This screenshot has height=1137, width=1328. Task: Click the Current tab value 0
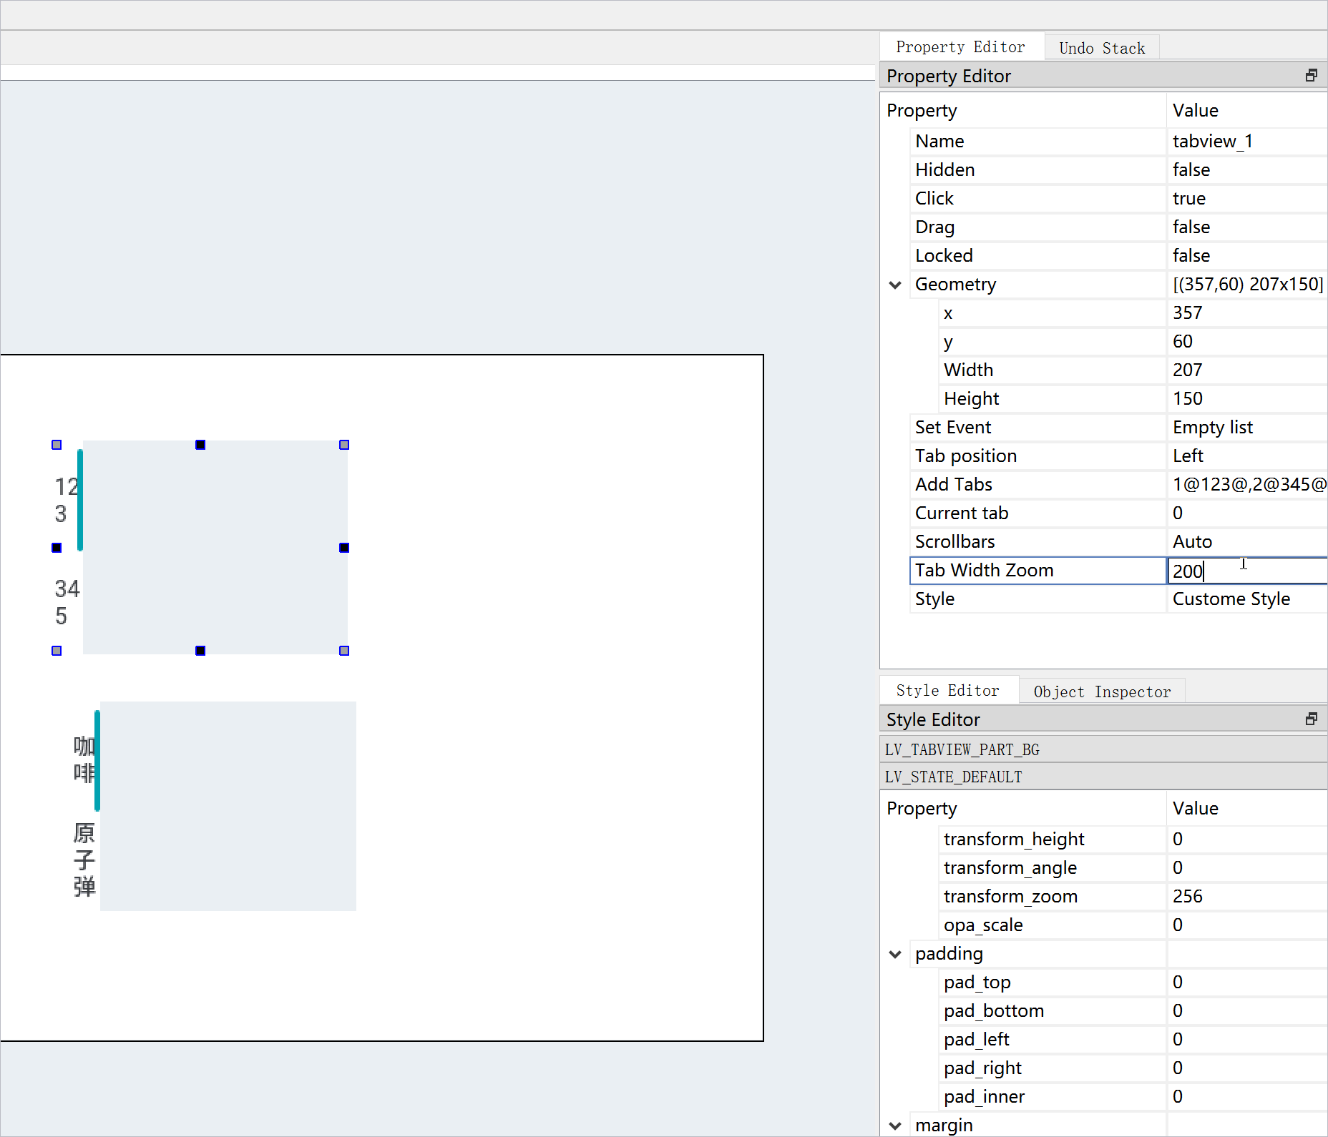[x=1247, y=513]
